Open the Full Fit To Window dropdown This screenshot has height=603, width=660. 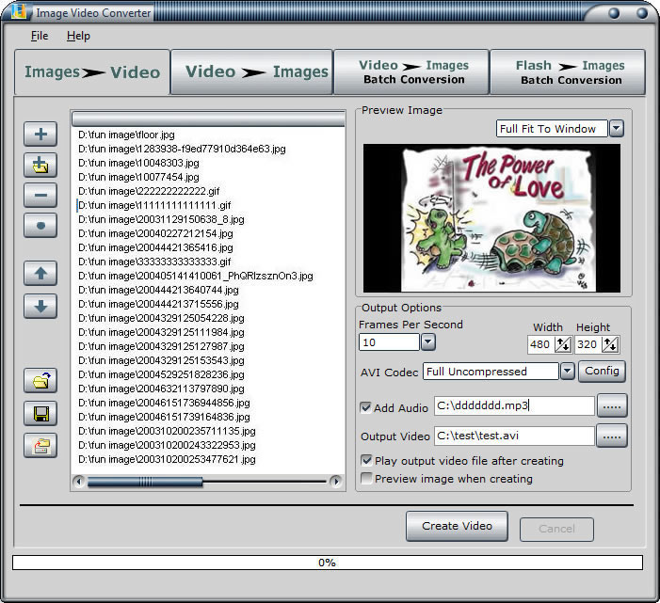click(x=617, y=128)
